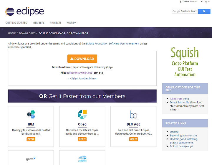The image size is (212, 165).
Task: Open All mirrors link
Action: pyautogui.click(x=176, y=99)
